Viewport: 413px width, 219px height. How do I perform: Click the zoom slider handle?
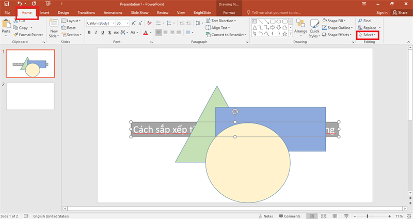coord(368,216)
